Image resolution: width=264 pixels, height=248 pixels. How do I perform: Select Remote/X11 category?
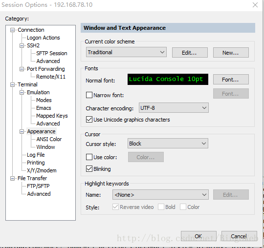(x=51, y=77)
